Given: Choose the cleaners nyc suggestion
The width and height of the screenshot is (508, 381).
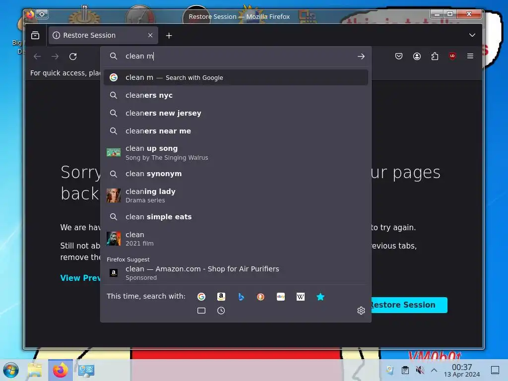Looking at the screenshot, I should [236, 95].
